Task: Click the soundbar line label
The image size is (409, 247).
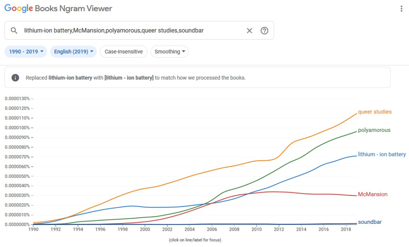Action: point(370,222)
